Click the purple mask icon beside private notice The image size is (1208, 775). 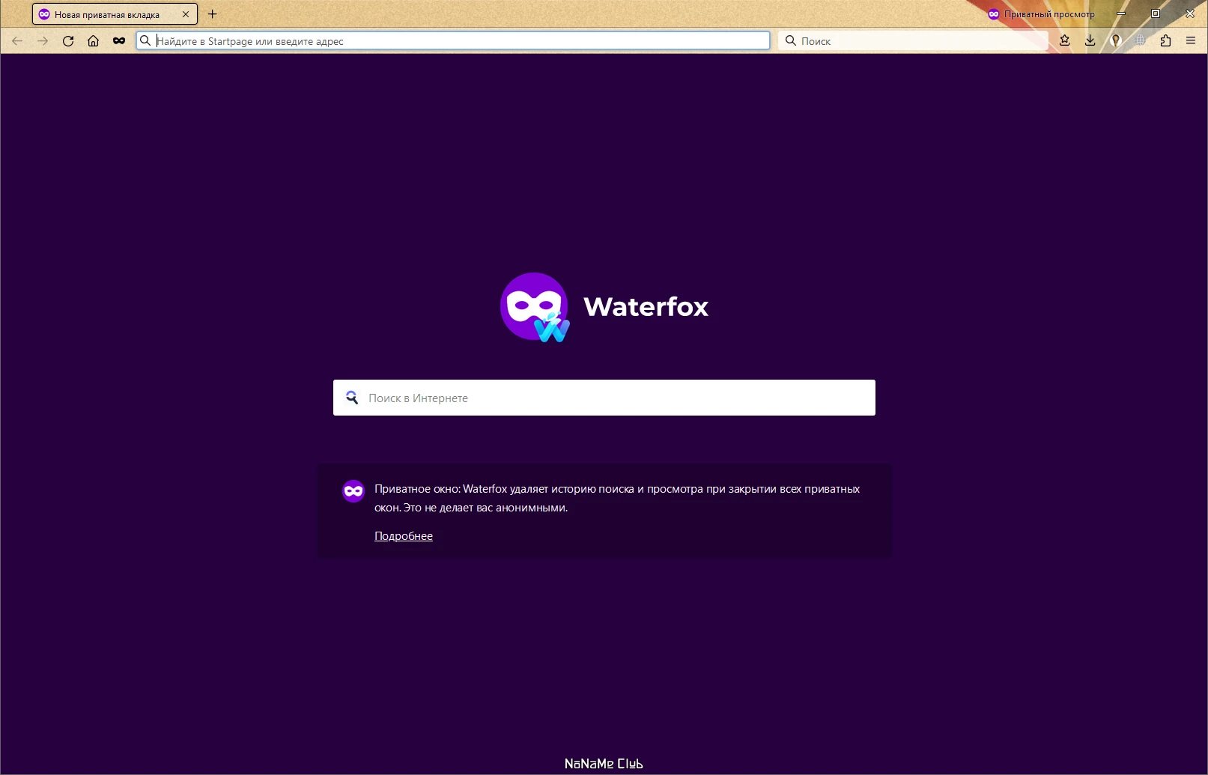pos(353,491)
